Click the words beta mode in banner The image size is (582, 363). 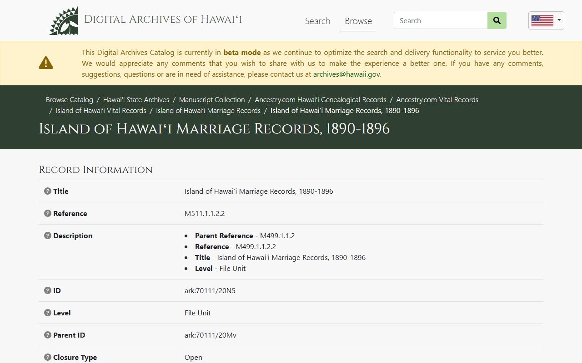242,52
